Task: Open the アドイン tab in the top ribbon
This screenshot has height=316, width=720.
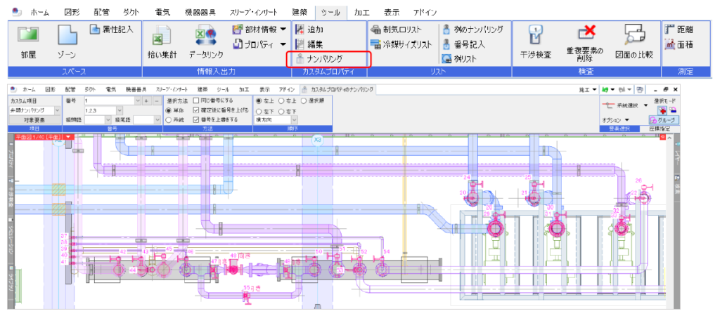Action: 425,13
